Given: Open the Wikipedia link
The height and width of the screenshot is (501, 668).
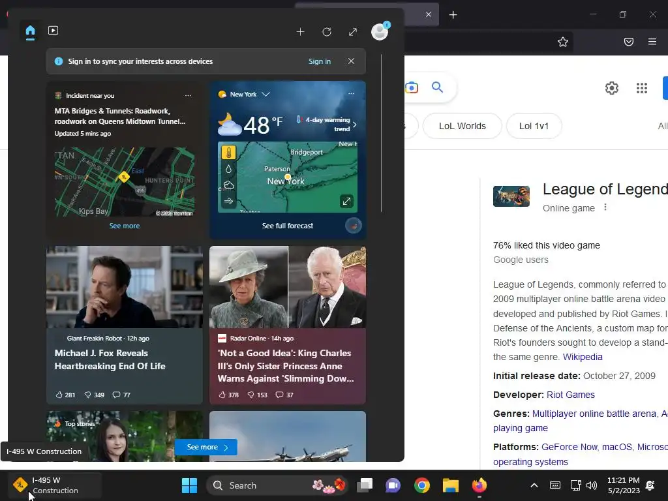Looking at the screenshot, I should [583, 357].
